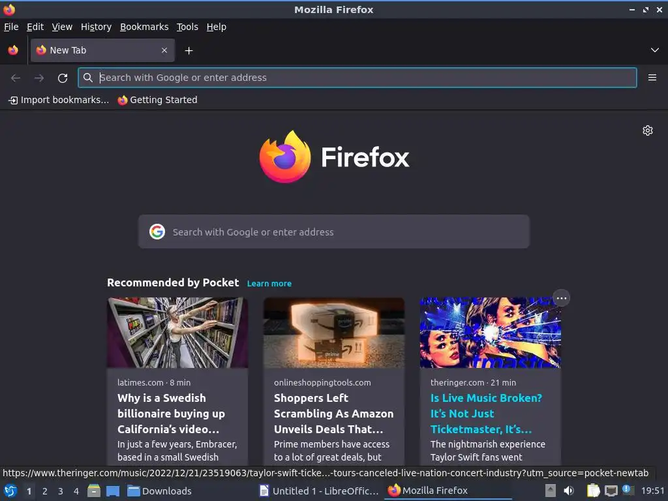Open new tab personalize gear icon
This screenshot has width=668, height=501.
[x=648, y=130]
